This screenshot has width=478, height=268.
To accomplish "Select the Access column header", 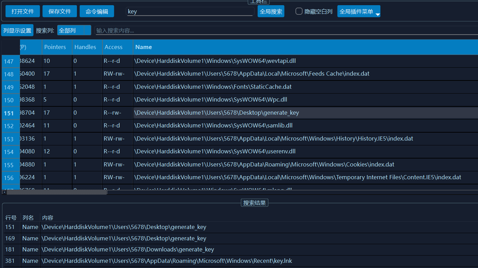I will point(113,47).
